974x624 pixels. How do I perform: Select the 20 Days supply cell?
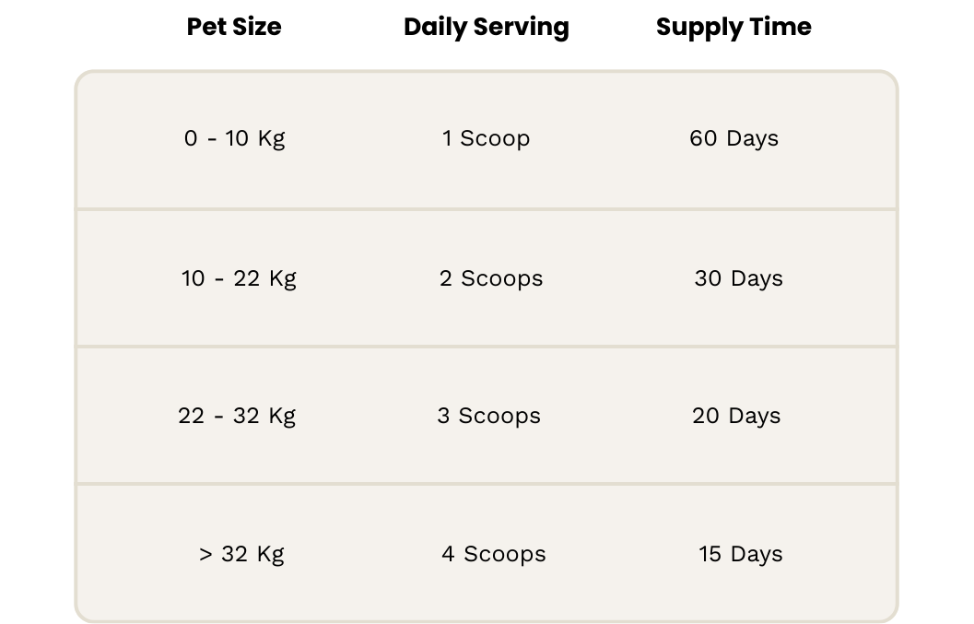tap(736, 416)
